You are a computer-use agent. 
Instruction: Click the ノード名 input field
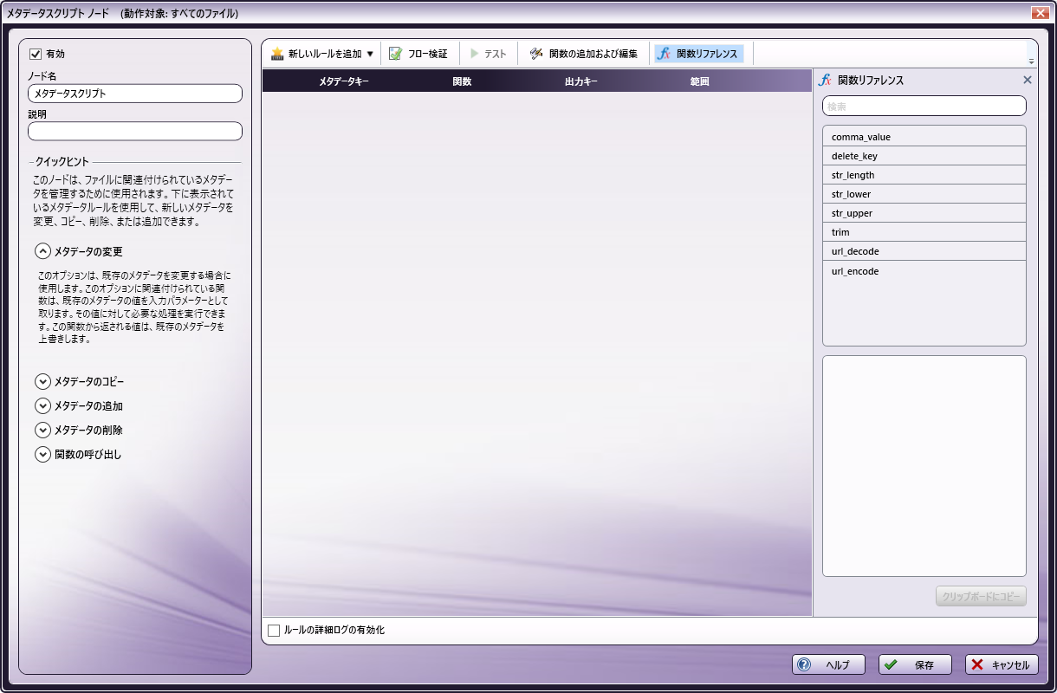point(135,94)
